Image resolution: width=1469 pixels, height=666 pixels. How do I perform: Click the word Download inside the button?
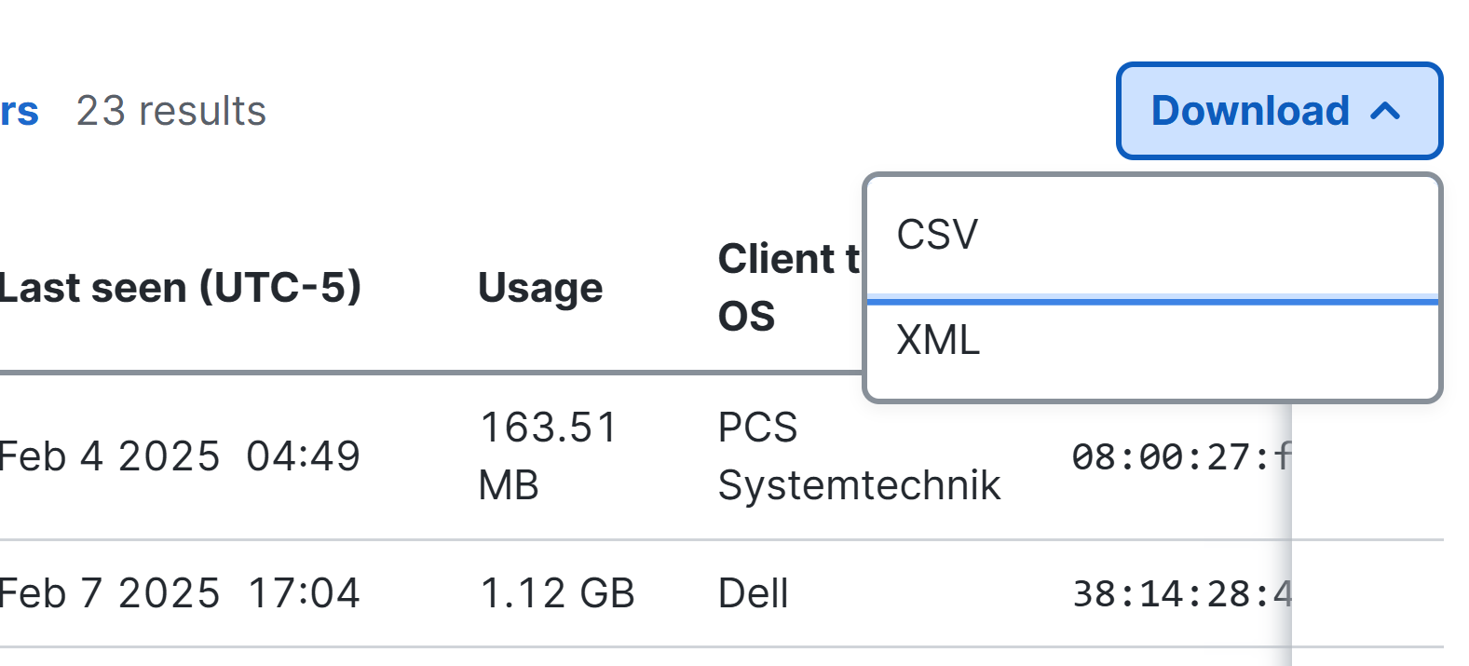click(1250, 111)
